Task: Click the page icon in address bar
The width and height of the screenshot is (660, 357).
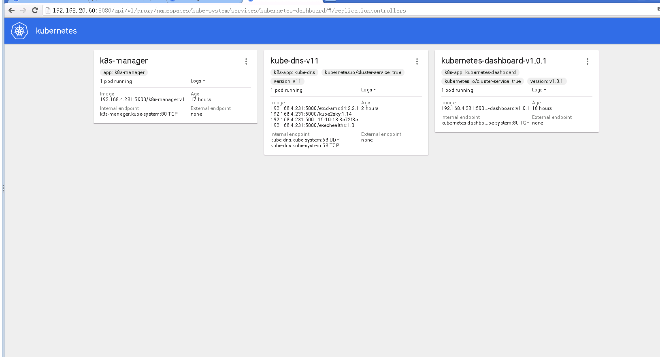Action: coord(48,11)
